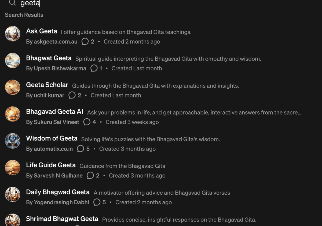This screenshot has height=226, width=322.
Task: Click the chat bubble icon by automatix.co.in
Action: click(x=80, y=149)
